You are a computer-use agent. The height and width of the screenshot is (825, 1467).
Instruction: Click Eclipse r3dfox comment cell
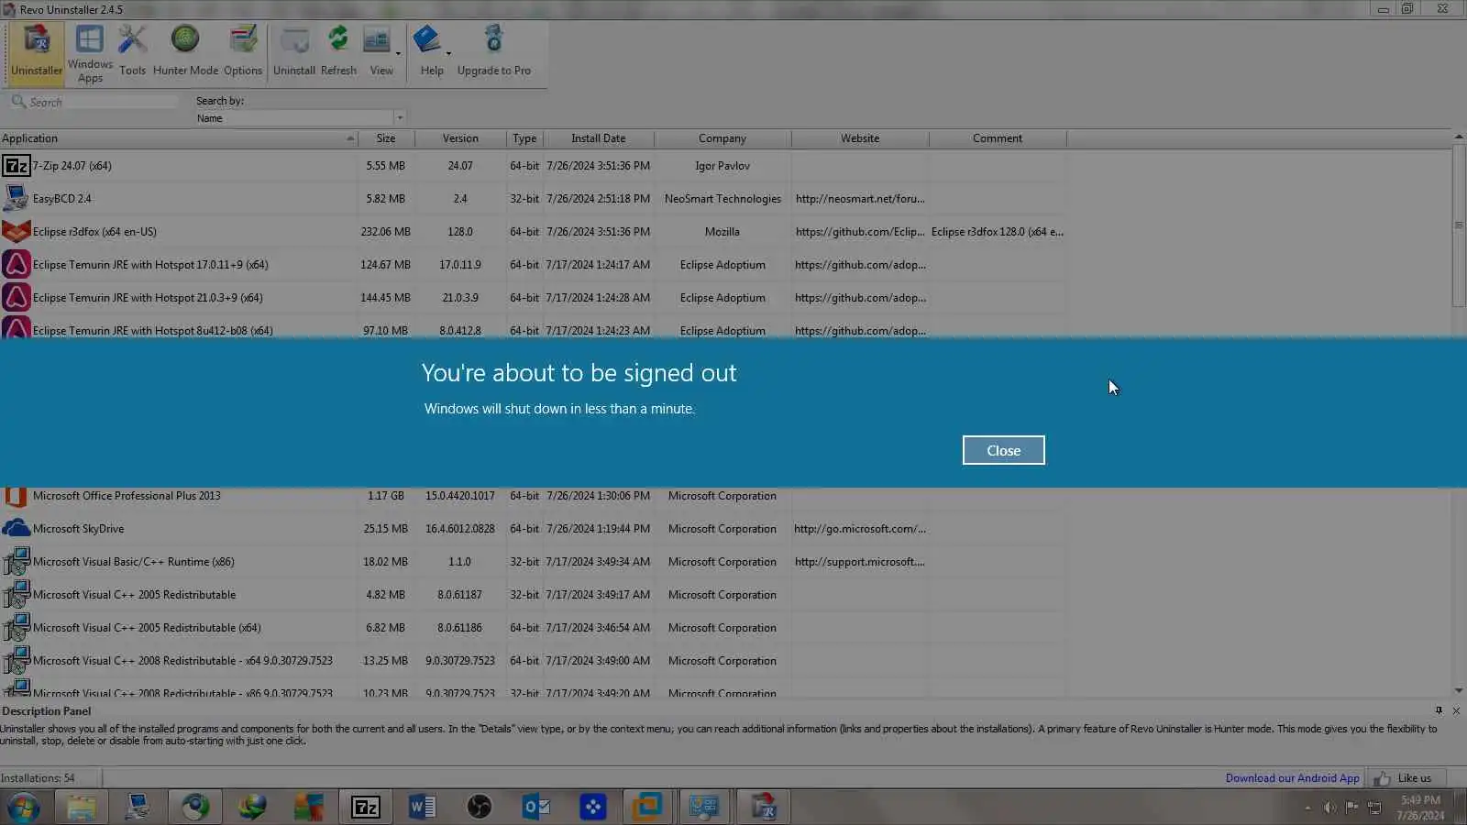pos(998,232)
